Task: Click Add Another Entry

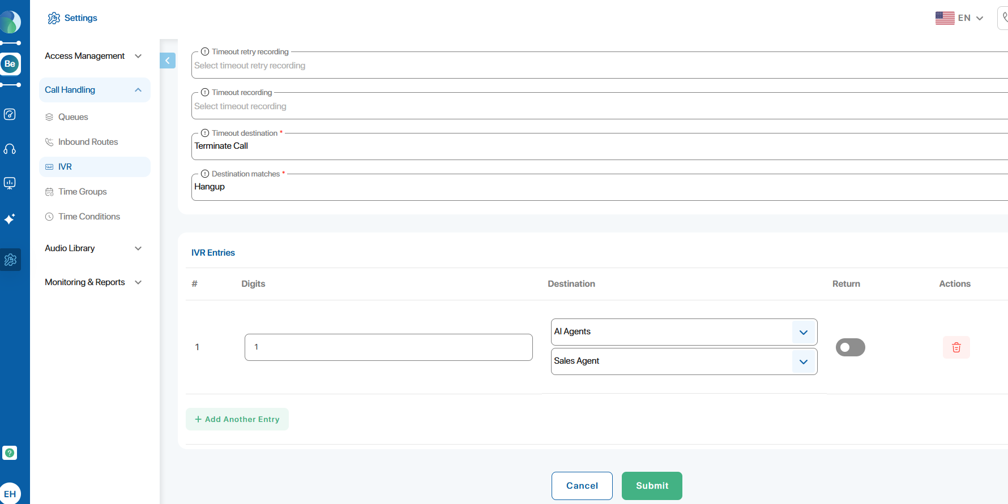Action: [x=237, y=419]
